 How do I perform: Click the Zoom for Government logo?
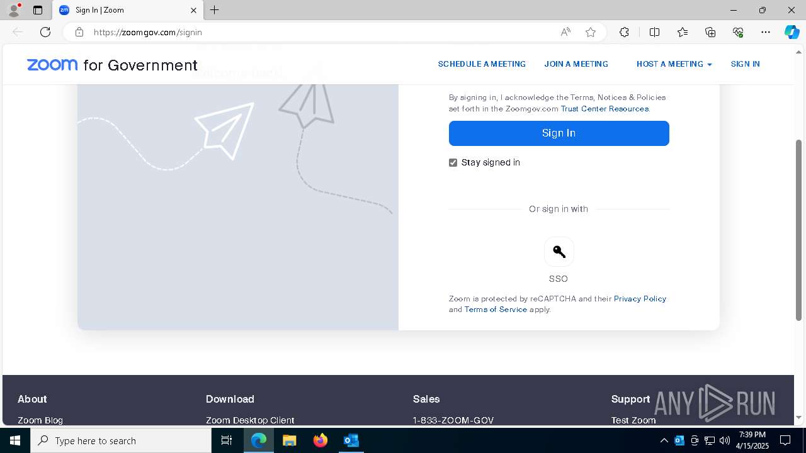[112, 65]
